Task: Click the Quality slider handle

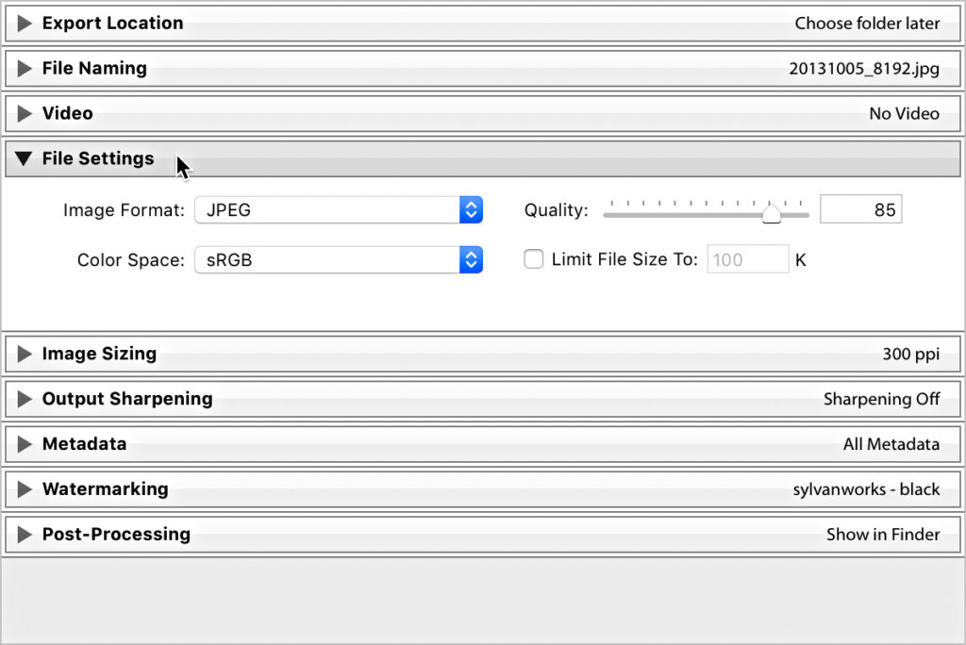Action: click(772, 213)
